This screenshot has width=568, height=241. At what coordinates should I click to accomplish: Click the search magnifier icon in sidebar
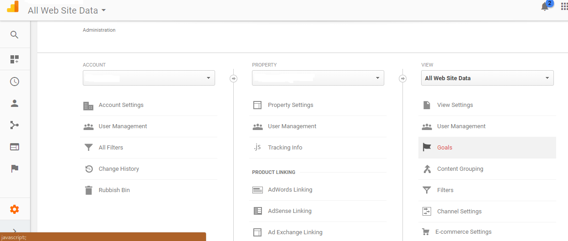point(15,35)
